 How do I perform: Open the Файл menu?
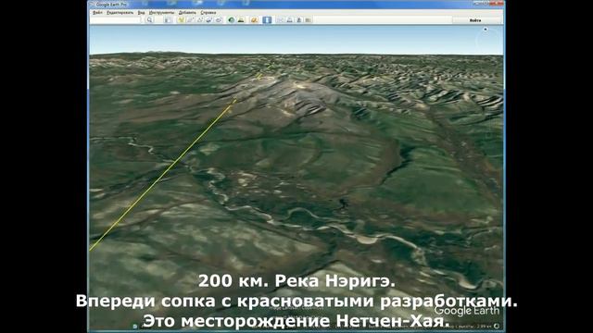[x=97, y=12]
